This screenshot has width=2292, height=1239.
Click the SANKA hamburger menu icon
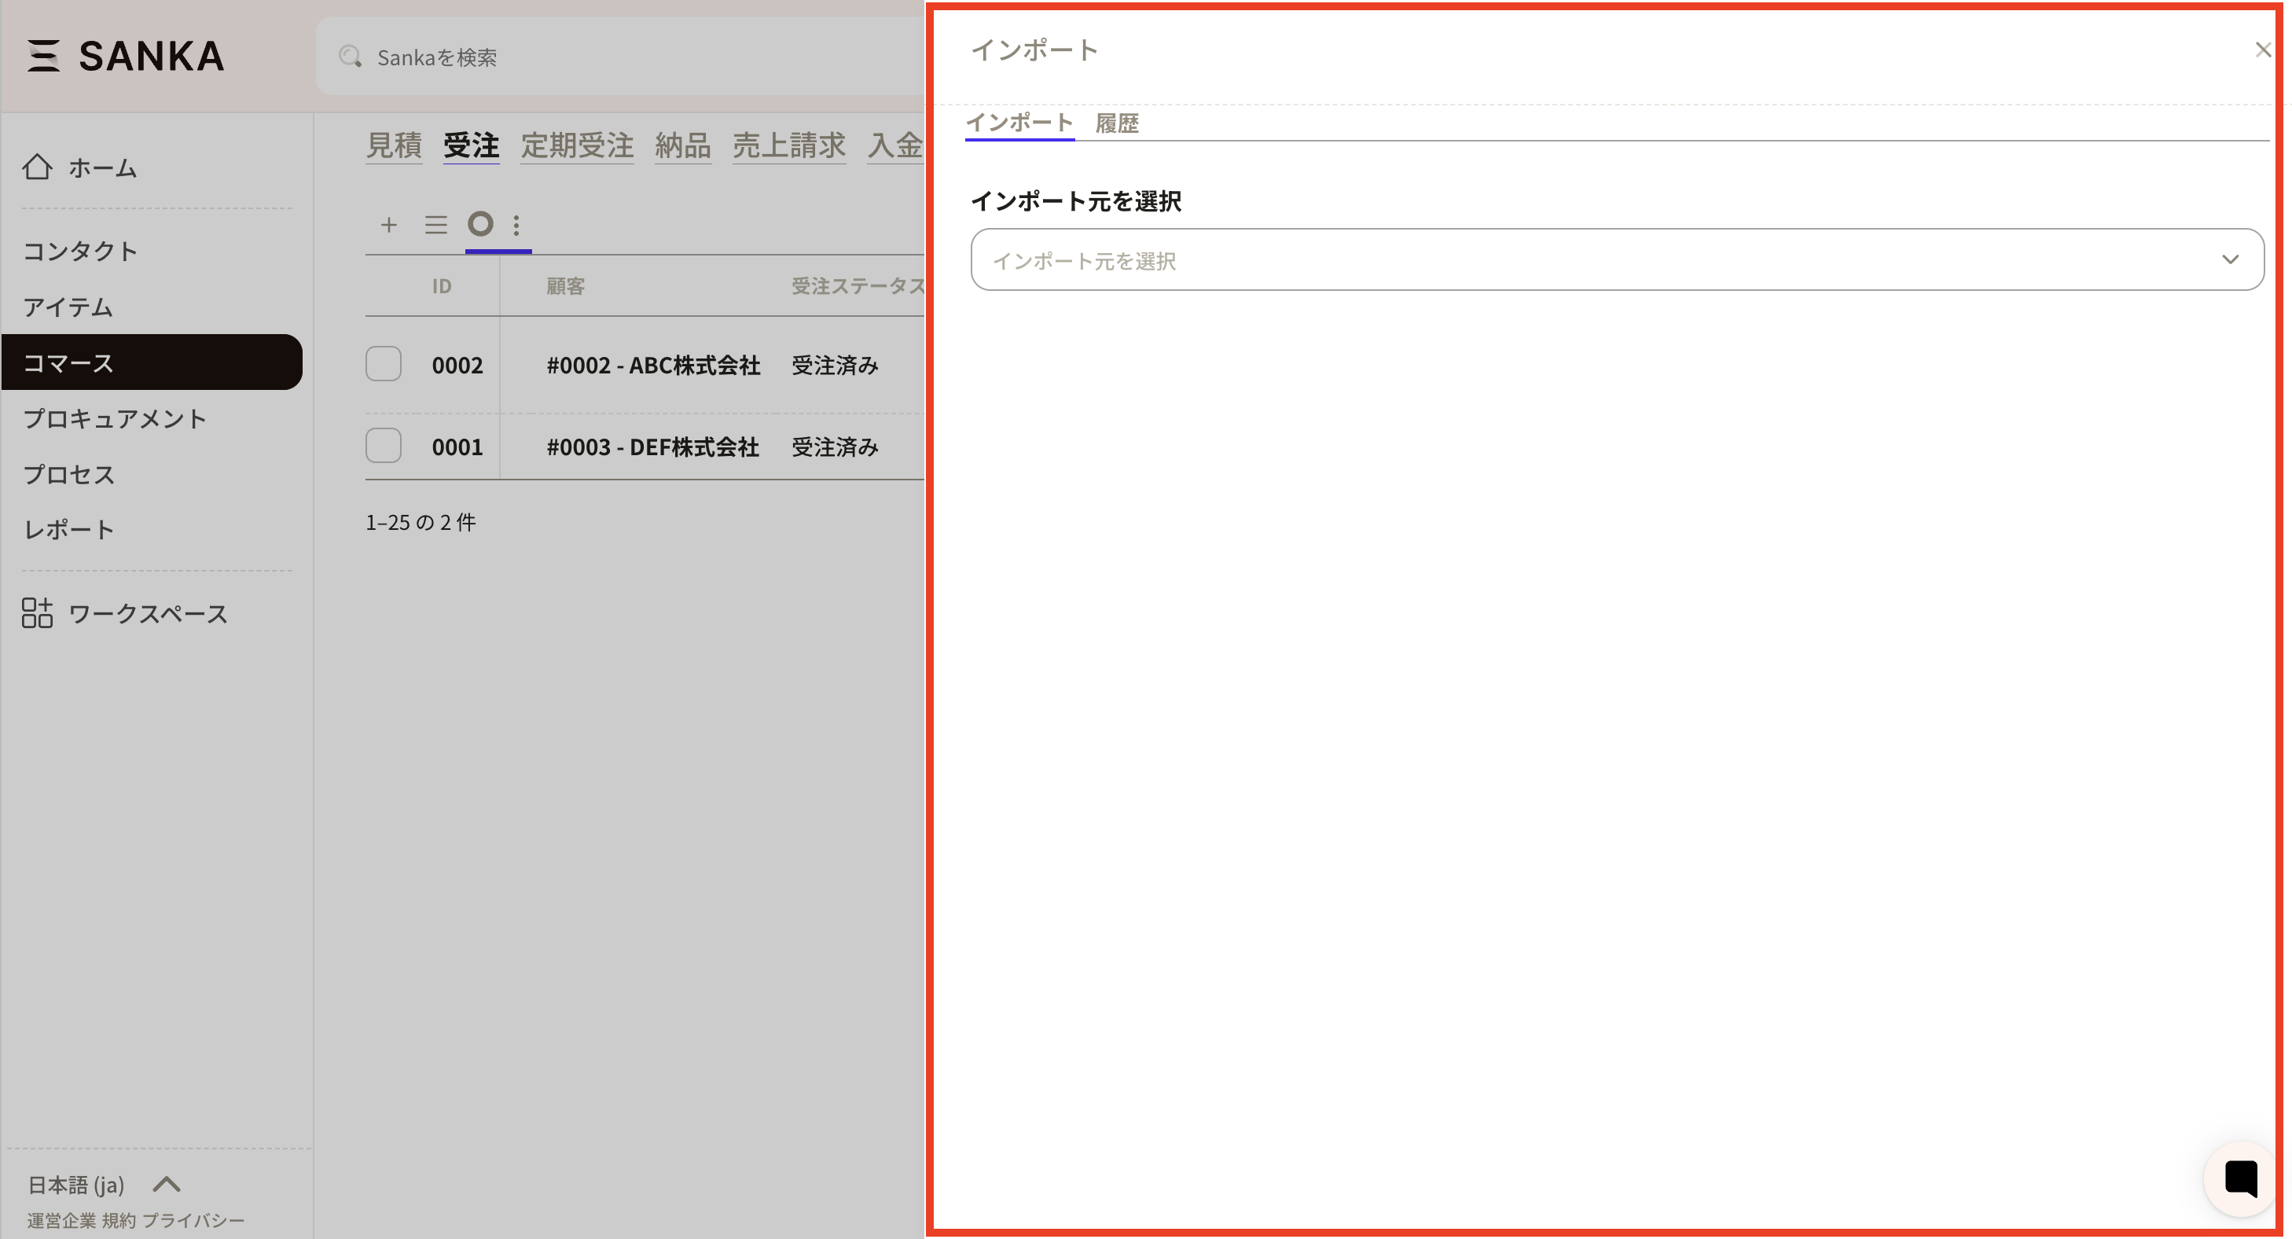pos(42,55)
